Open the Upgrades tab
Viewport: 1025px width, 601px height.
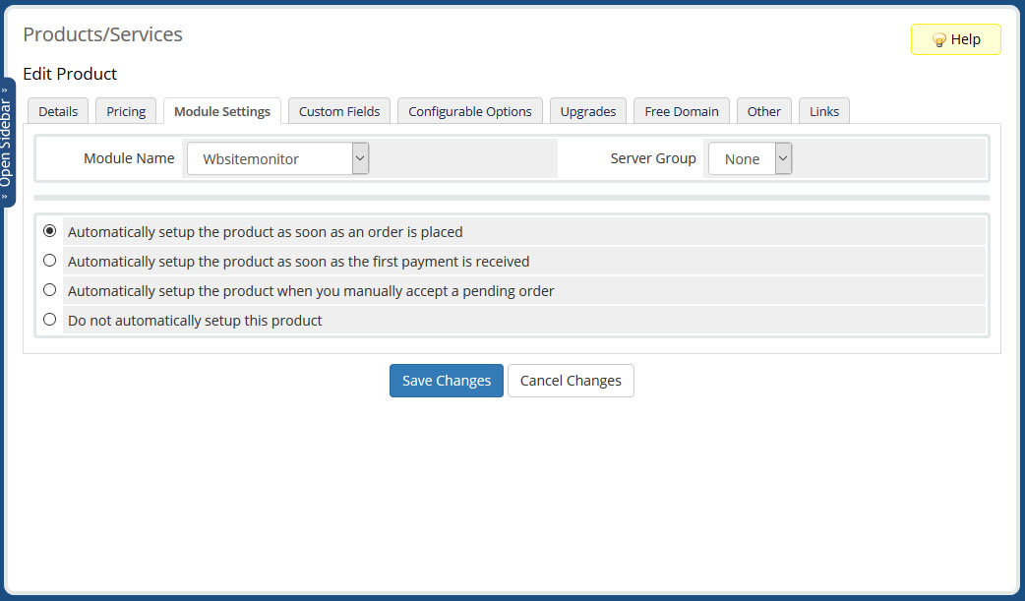[587, 111]
